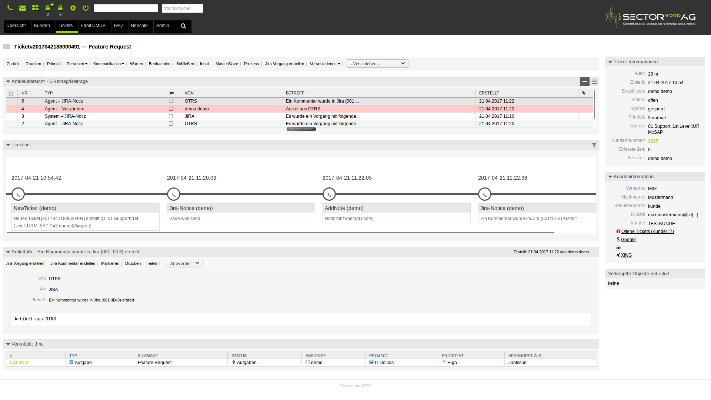
Task: Toggle checkbox for article 5
Action: [171, 101]
